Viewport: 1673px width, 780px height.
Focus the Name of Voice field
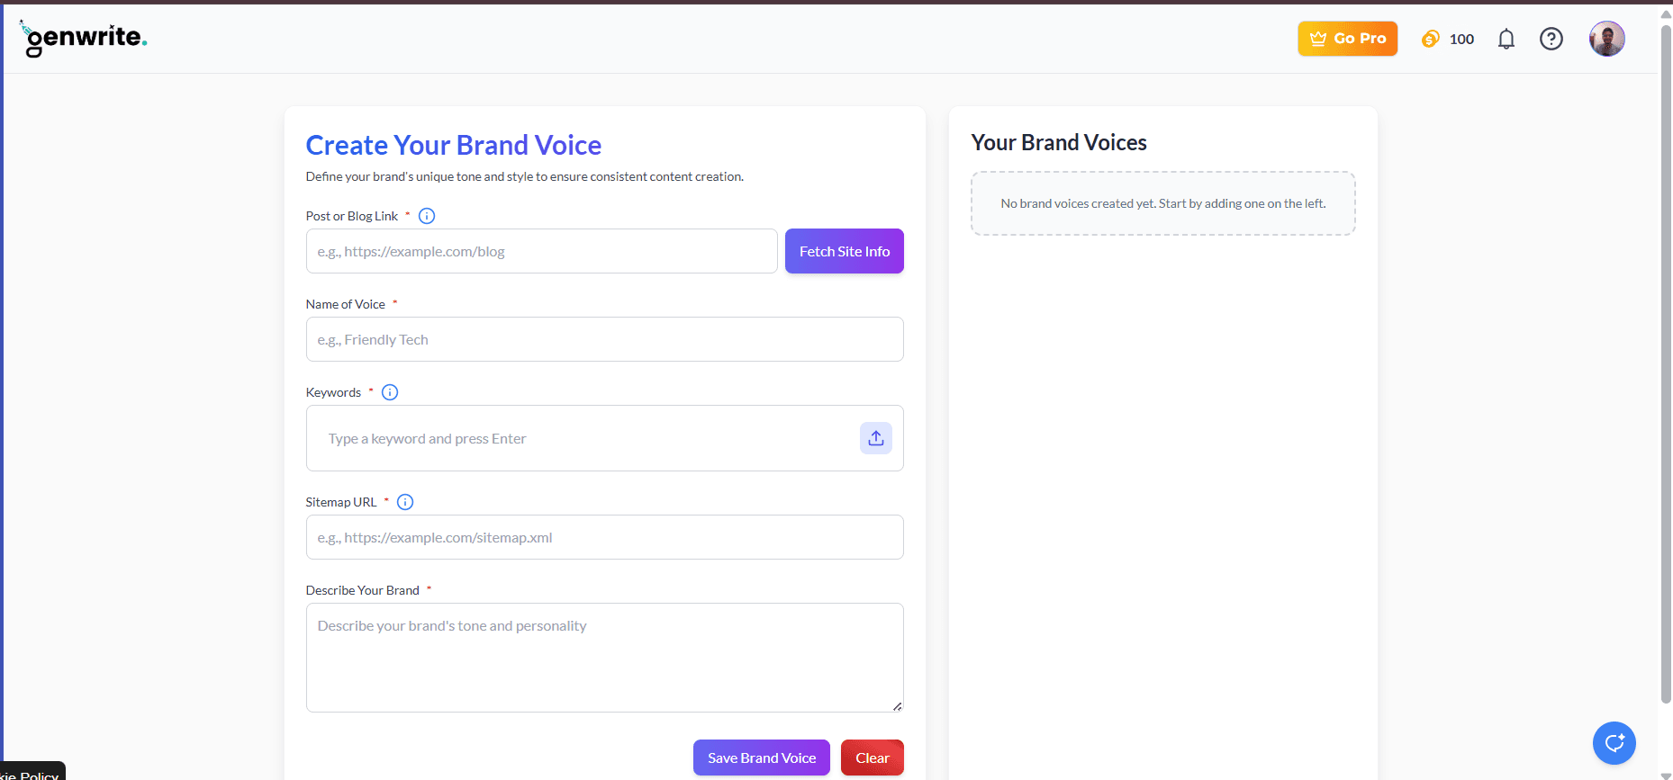click(x=604, y=339)
